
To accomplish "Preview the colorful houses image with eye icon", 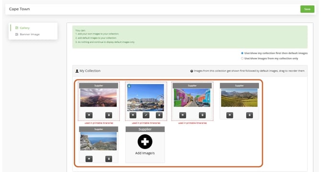I will 183,115.
